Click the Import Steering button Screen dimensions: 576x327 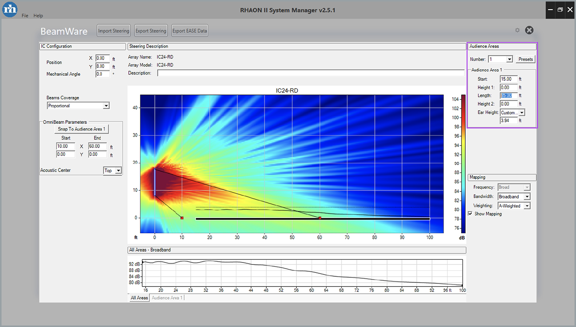114,31
